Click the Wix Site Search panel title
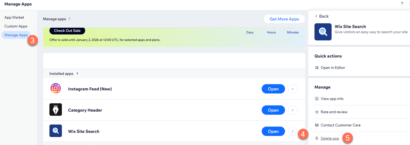Image resolution: width=410 pixels, height=145 pixels. point(350,27)
